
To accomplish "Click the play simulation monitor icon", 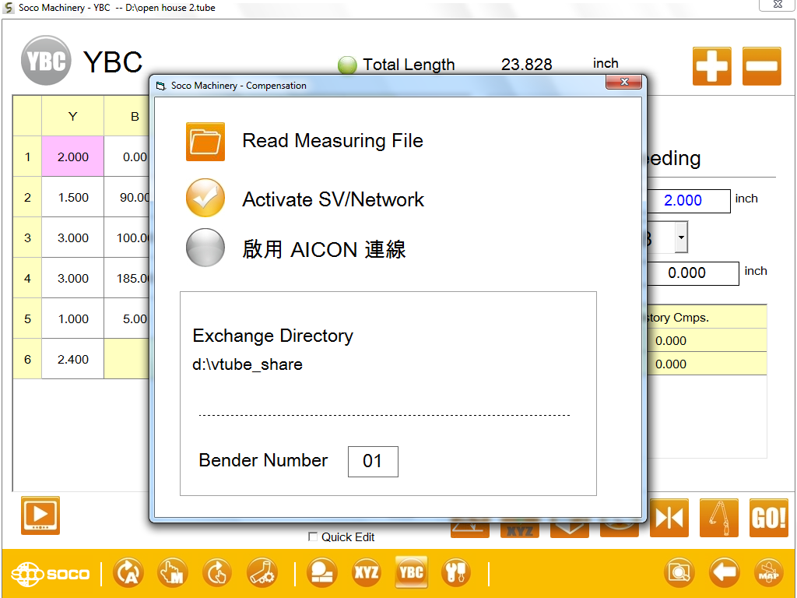I will click(40, 515).
